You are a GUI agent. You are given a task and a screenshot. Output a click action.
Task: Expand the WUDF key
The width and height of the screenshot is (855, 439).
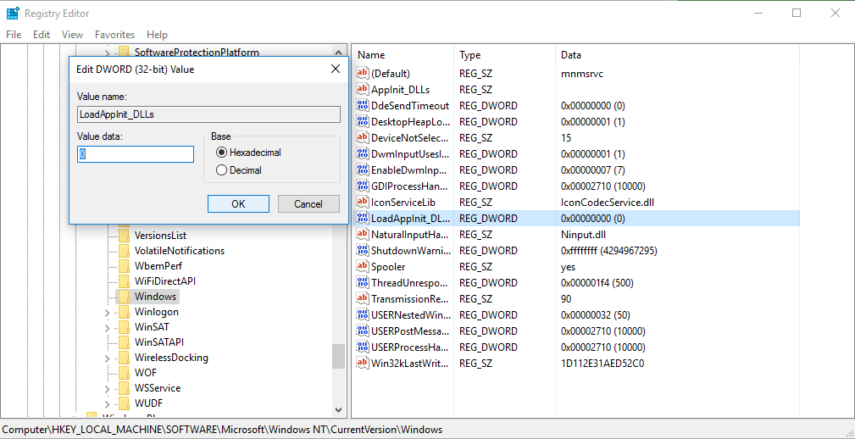point(108,404)
